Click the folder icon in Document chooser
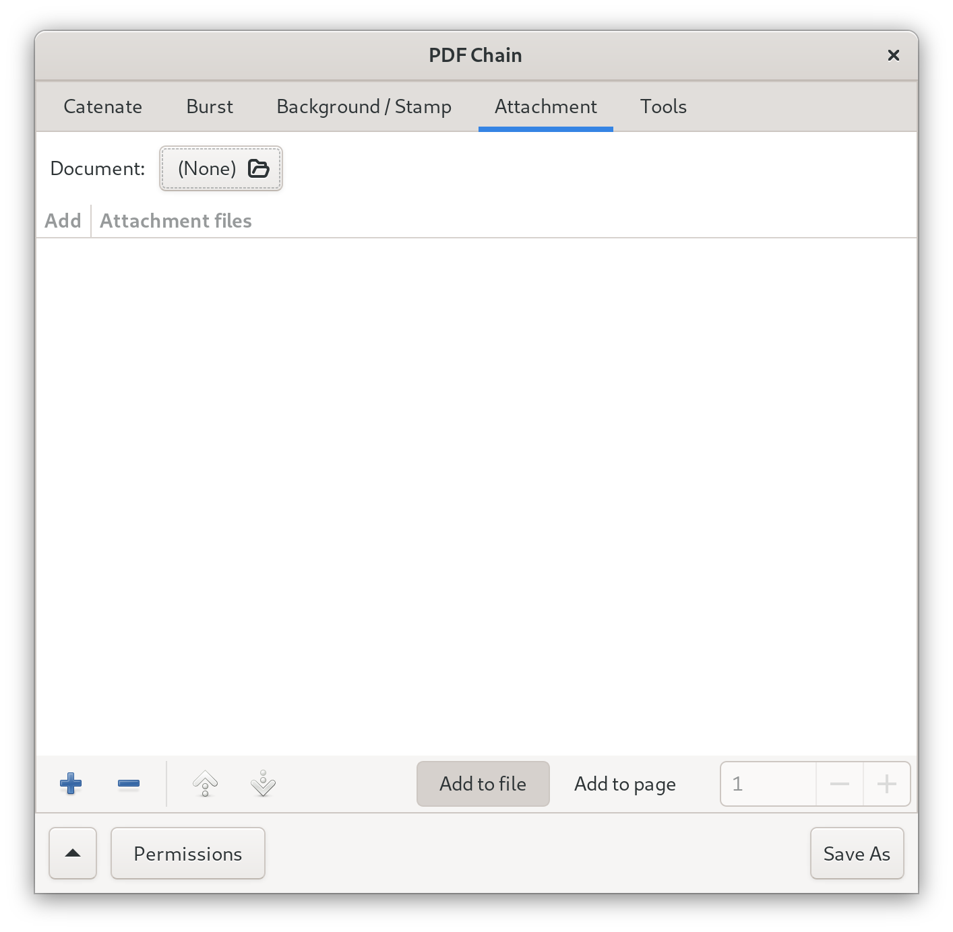 259,168
